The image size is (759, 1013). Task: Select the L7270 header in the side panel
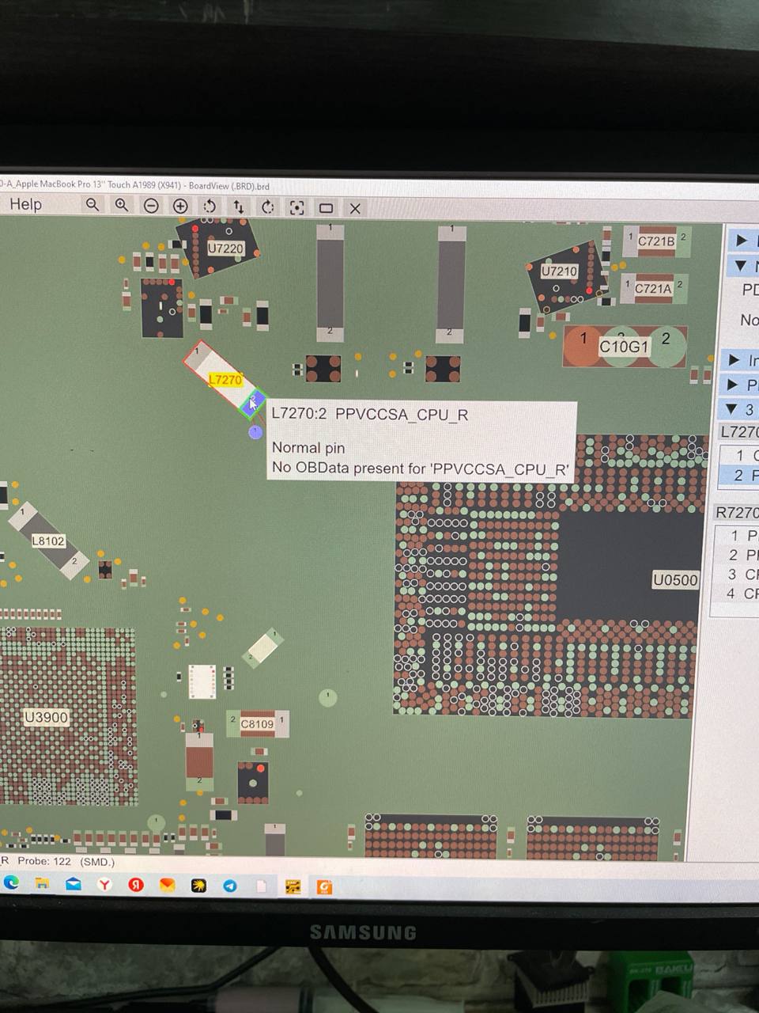(x=738, y=432)
